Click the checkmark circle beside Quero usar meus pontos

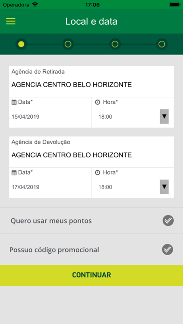click(x=168, y=220)
